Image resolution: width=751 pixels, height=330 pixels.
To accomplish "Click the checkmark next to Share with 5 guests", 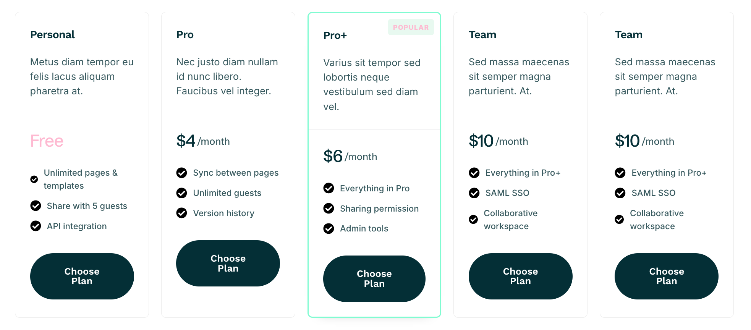I will click(x=36, y=206).
